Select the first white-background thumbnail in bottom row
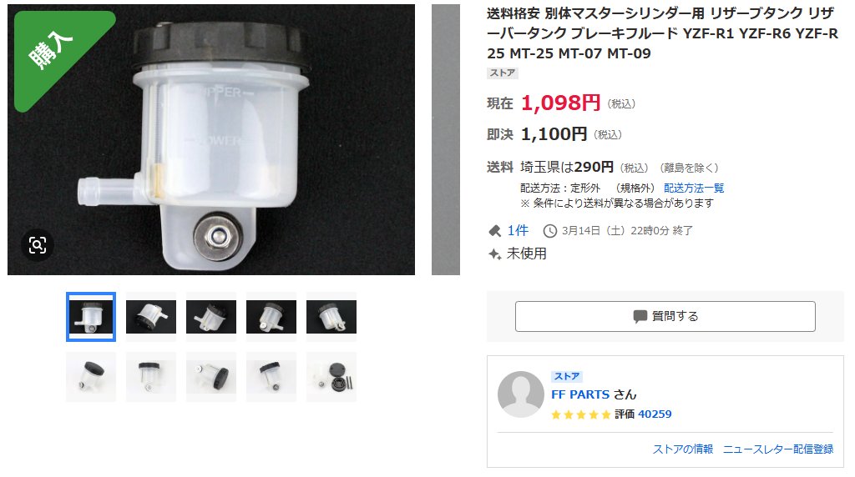 [x=91, y=377]
